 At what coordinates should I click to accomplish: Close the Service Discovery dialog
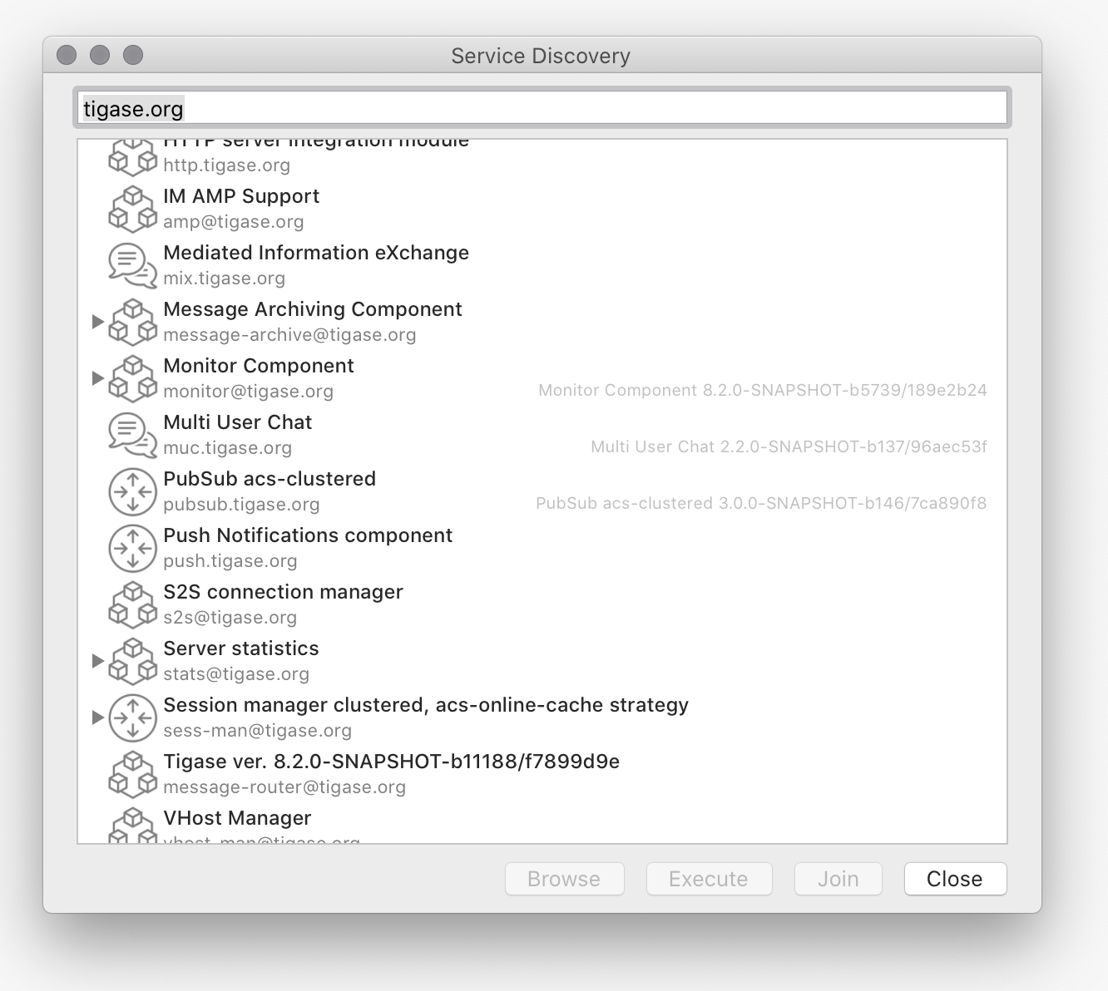click(956, 879)
